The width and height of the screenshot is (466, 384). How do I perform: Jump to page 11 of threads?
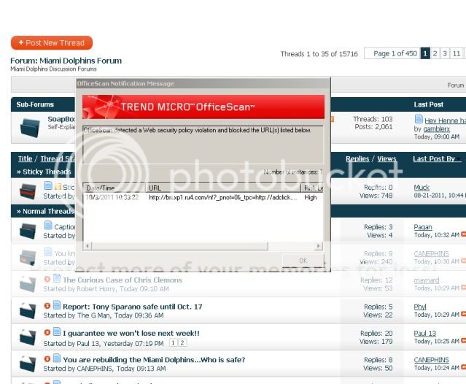(457, 53)
